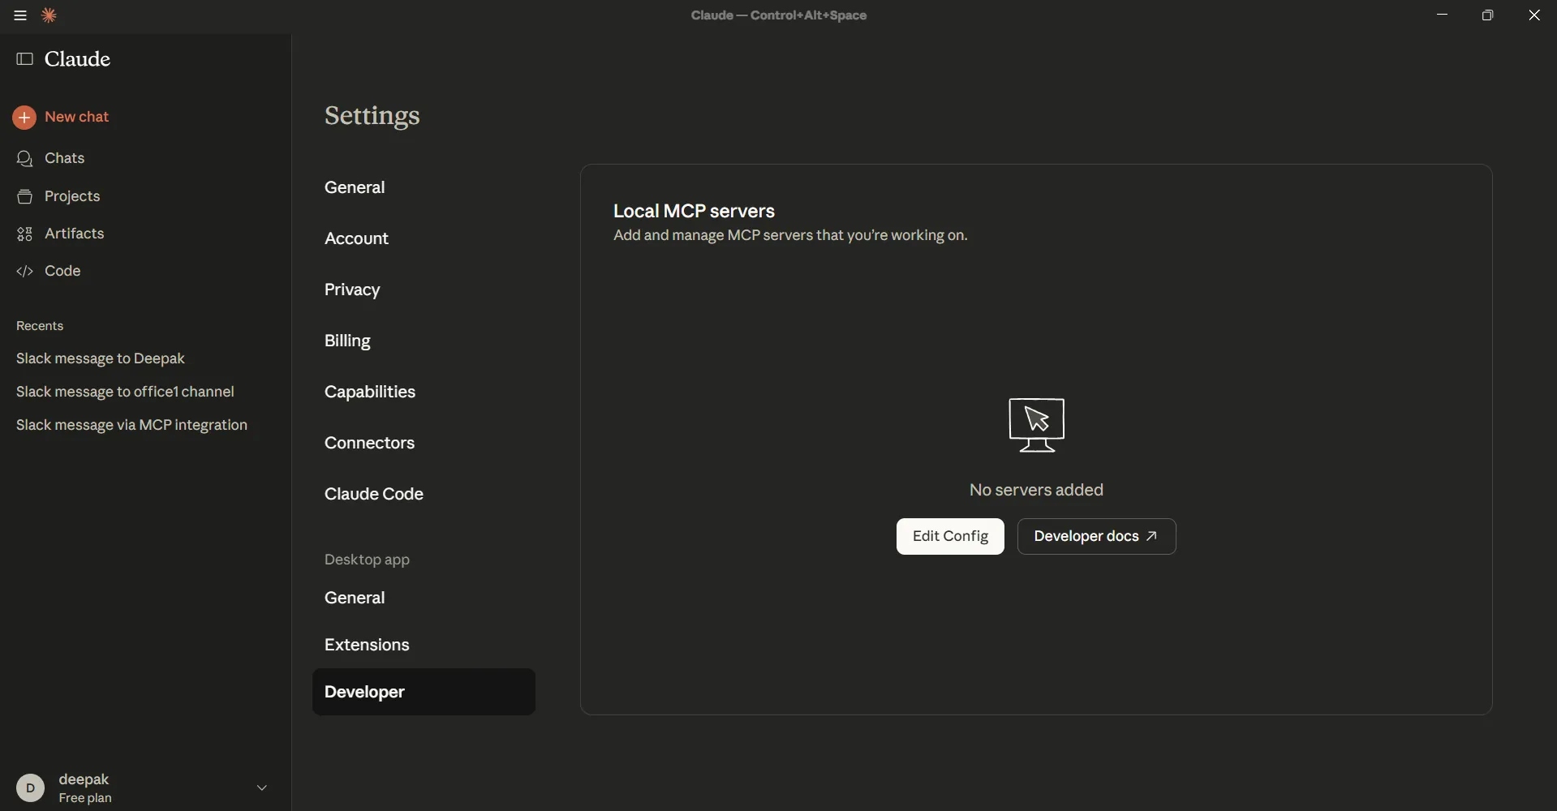This screenshot has height=811, width=1557.
Task: Click the Artifacts shapes icon
Action: [x=25, y=234]
